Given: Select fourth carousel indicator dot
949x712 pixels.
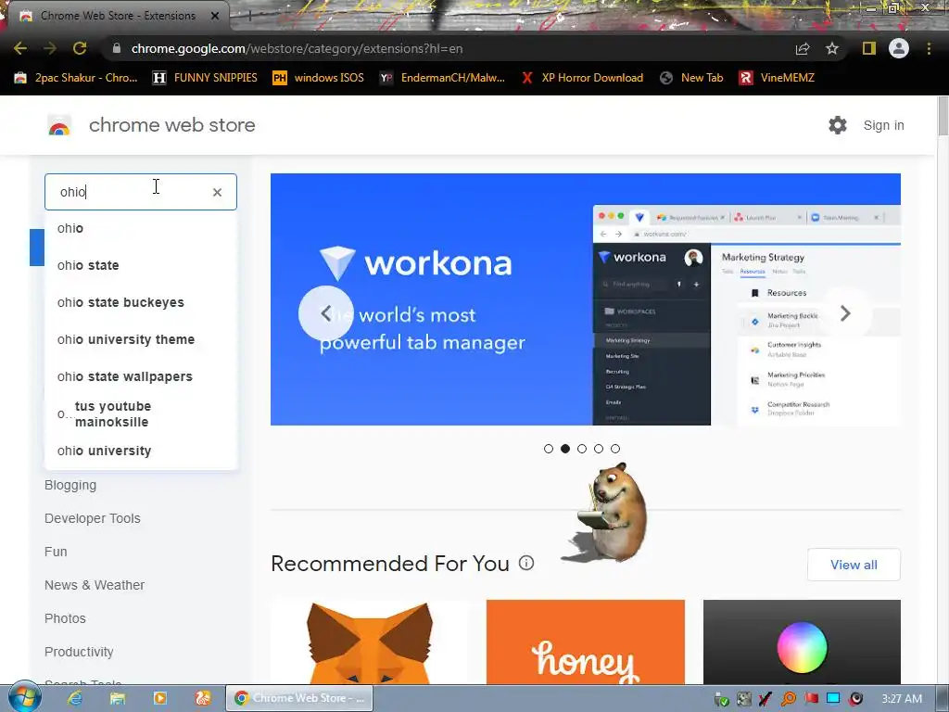Looking at the screenshot, I should (599, 449).
